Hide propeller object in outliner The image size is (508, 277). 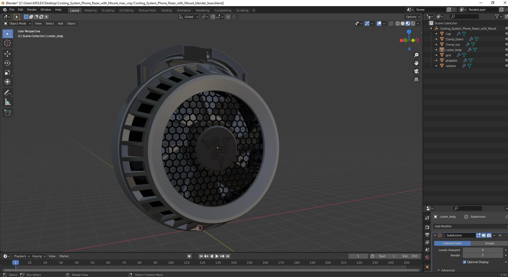[x=506, y=60]
